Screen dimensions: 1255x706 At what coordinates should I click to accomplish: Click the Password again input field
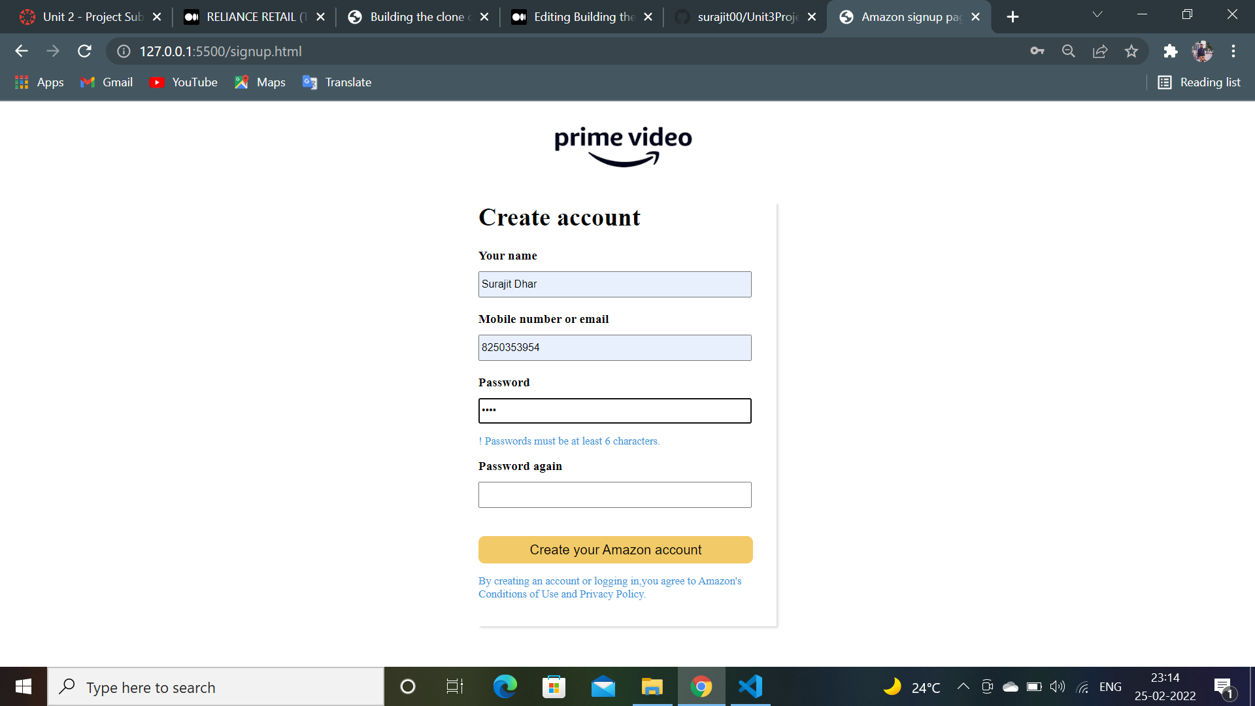coord(614,495)
